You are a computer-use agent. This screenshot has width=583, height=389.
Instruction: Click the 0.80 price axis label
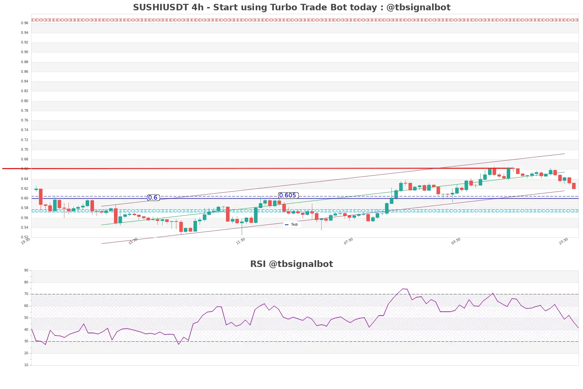click(x=24, y=101)
